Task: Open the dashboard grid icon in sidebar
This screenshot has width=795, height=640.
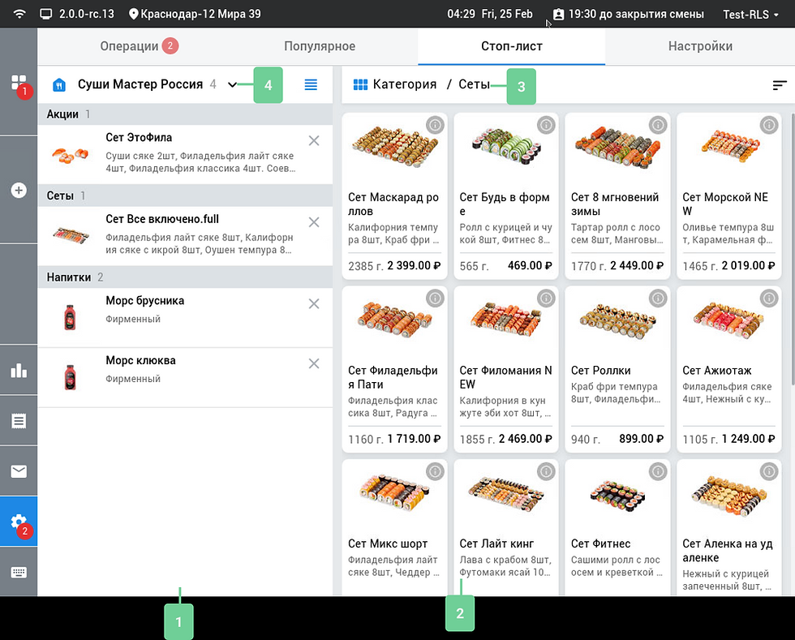Action: pos(19,83)
